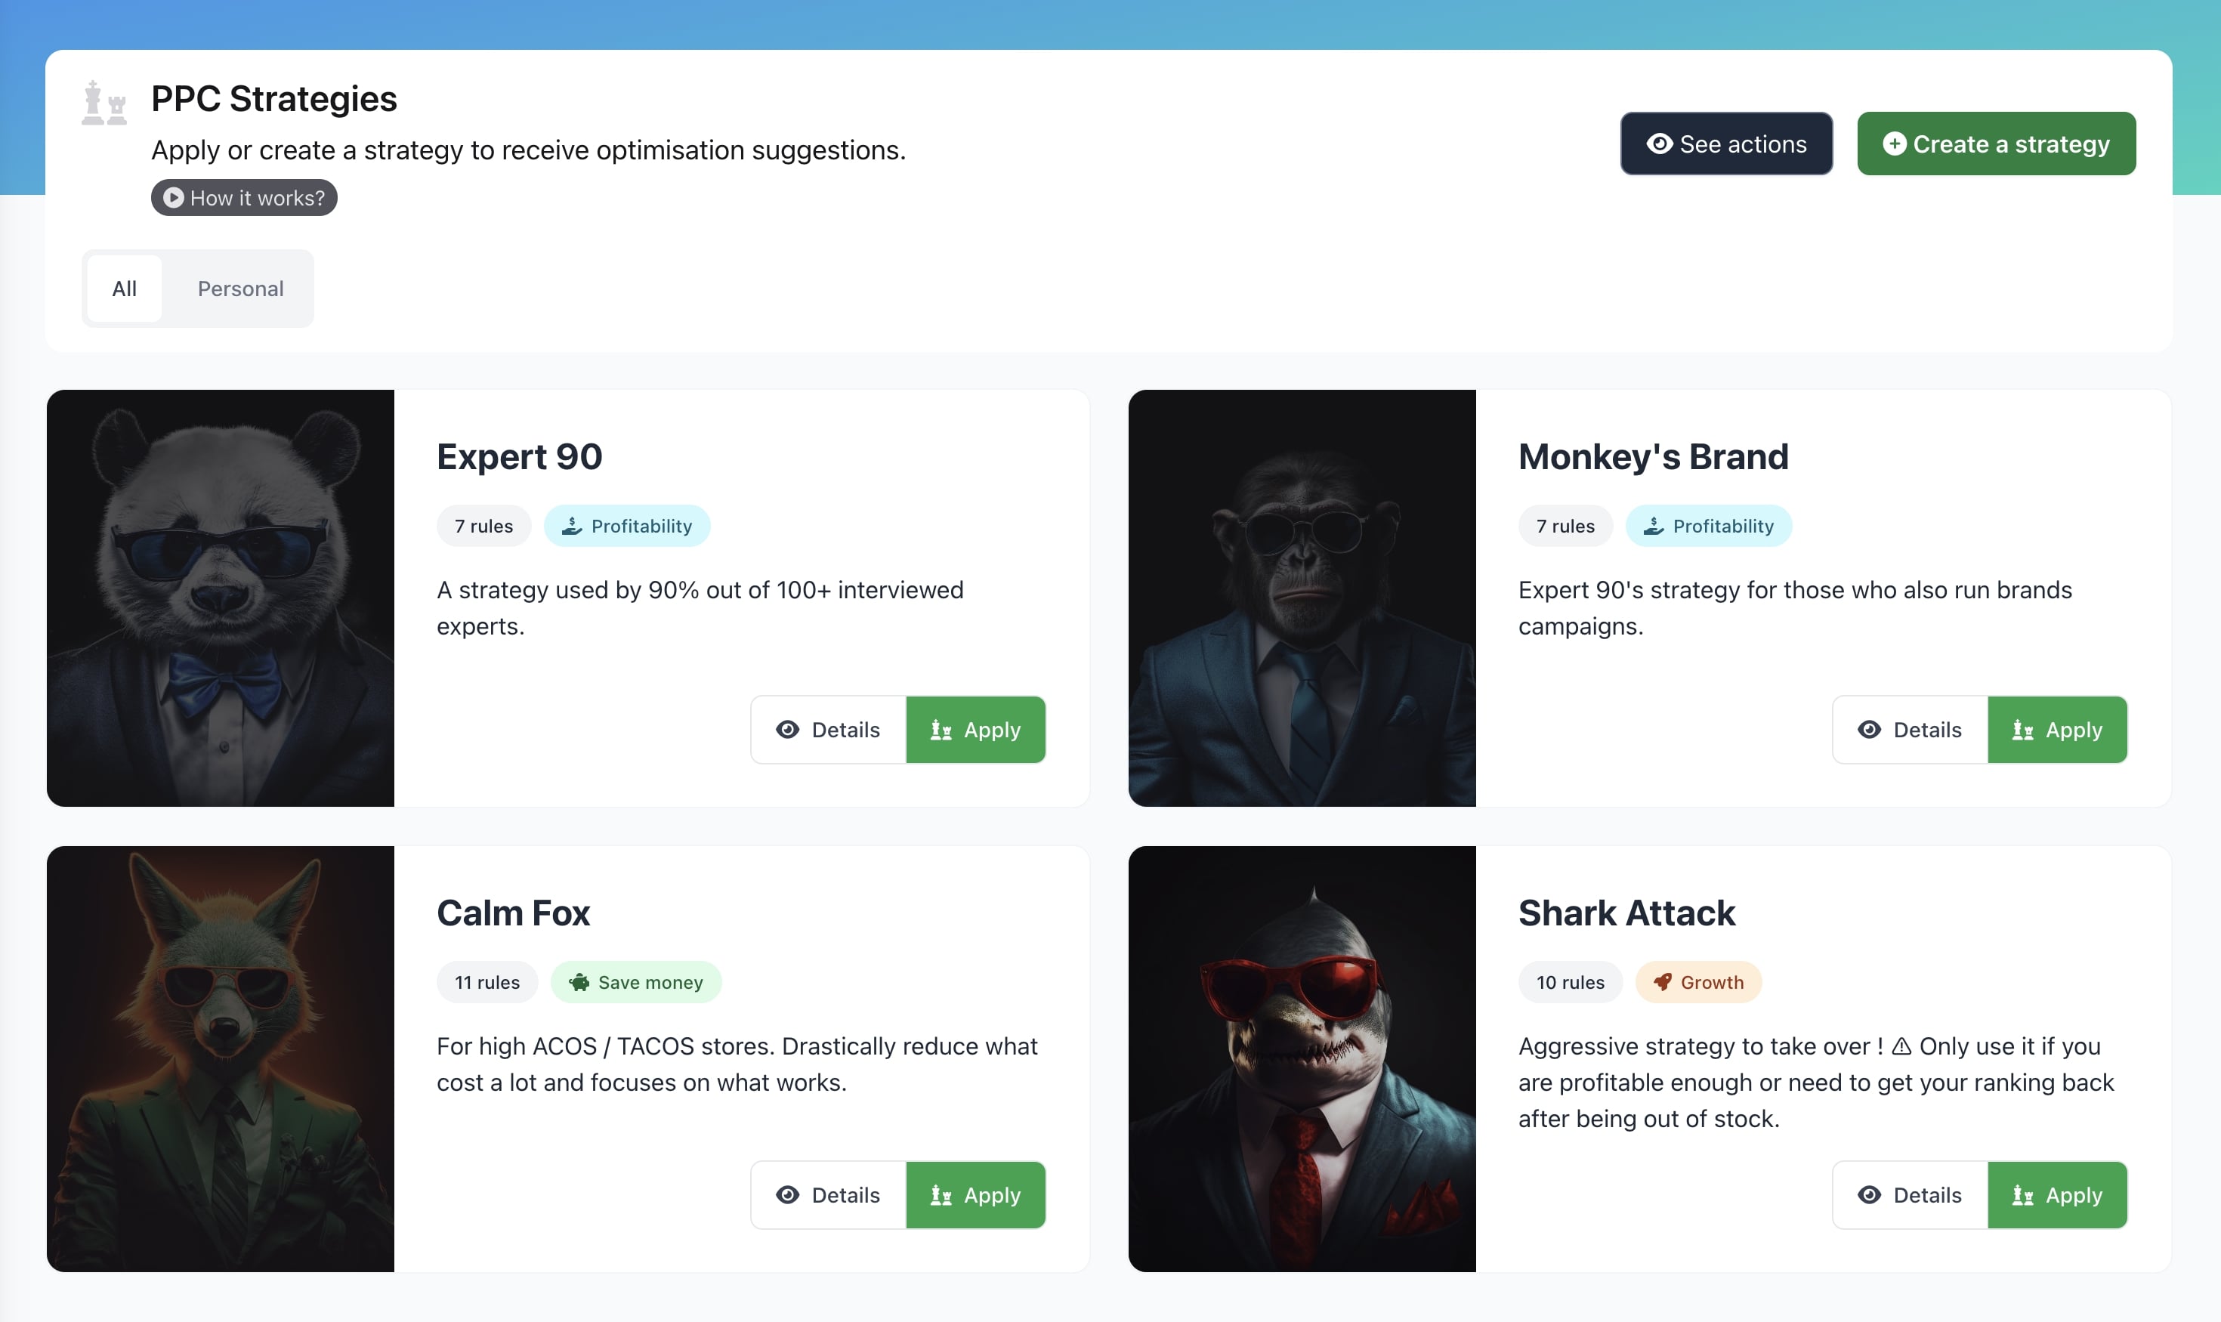Click the optimisation suggestions subtitle text
The image size is (2221, 1322).
point(528,150)
